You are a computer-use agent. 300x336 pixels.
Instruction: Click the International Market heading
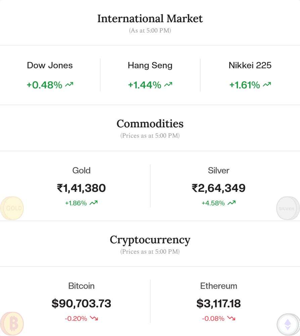(150, 18)
